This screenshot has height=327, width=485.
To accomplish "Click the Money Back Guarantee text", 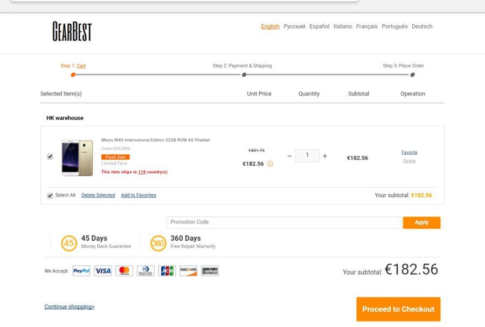I will click(106, 246).
